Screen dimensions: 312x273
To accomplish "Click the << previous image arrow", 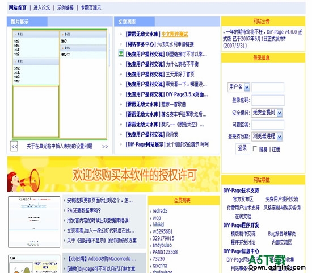I will coord(14,147).
